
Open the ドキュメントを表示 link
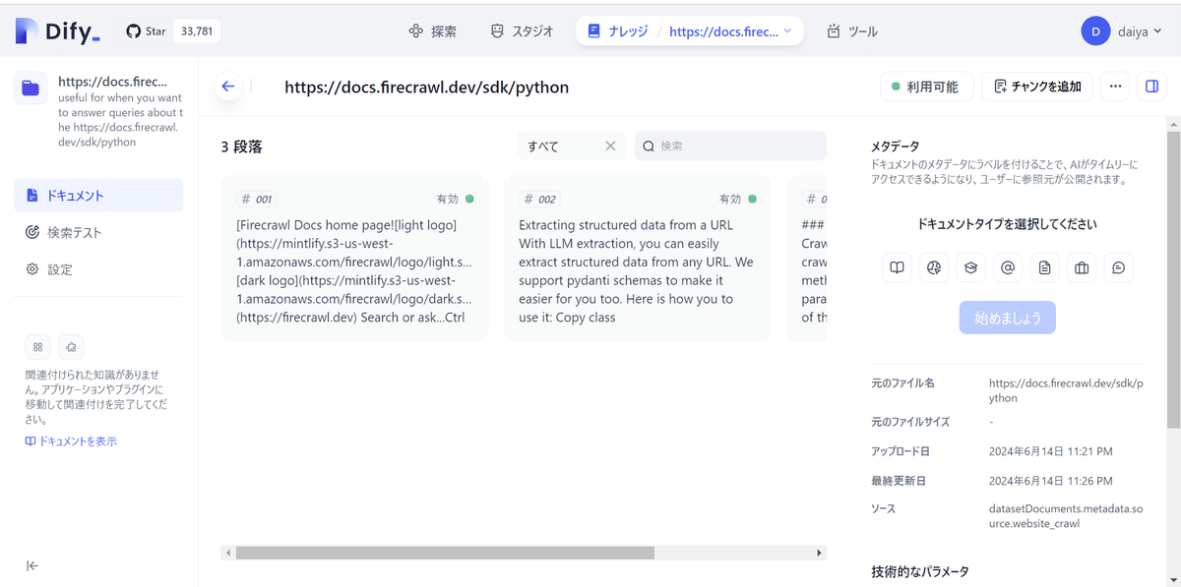[x=71, y=441]
